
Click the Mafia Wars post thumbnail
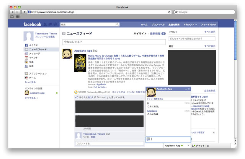(80, 63)
